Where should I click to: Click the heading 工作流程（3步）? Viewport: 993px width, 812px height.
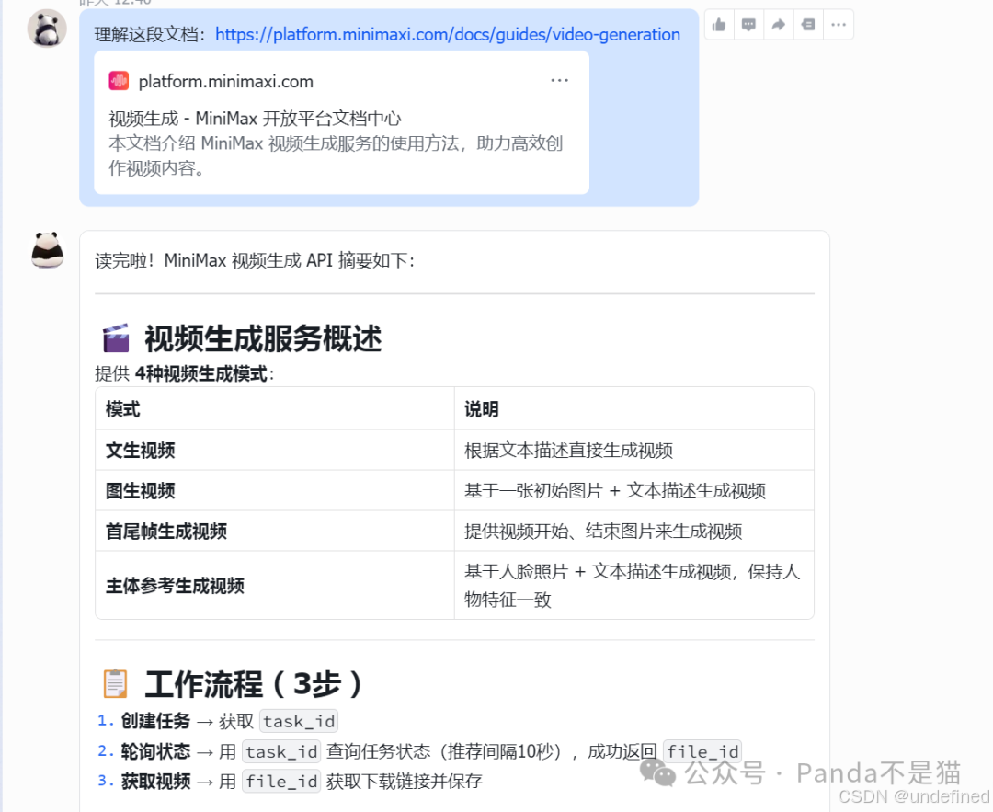254,683
